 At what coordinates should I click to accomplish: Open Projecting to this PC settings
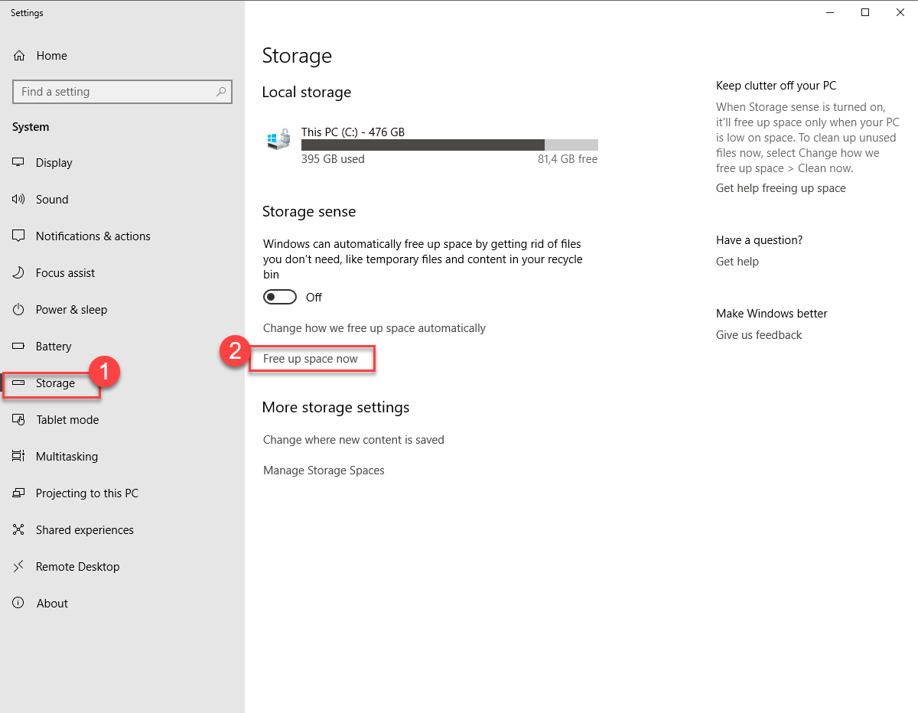pos(86,493)
